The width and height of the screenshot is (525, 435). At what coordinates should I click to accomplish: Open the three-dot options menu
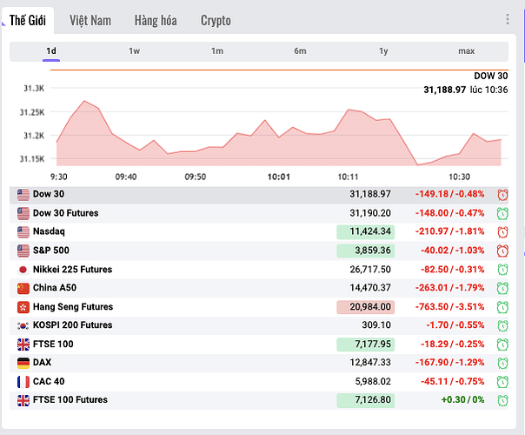tap(508, 19)
